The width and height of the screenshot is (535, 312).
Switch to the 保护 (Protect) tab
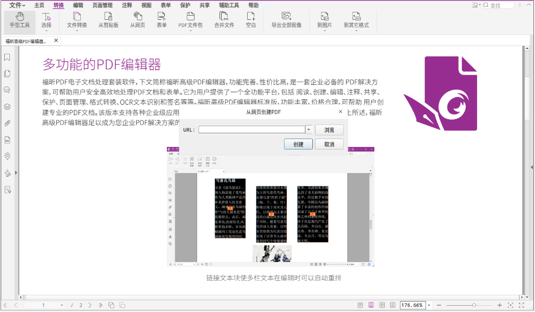pos(185,5)
